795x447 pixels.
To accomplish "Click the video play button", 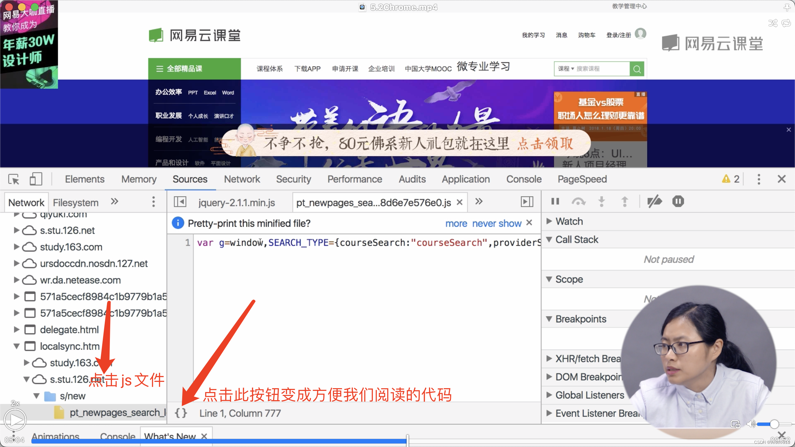I will point(15,419).
